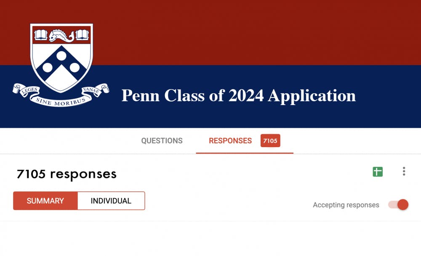Switch to the INDIVIDUAL responses view

tap(111, 201)
